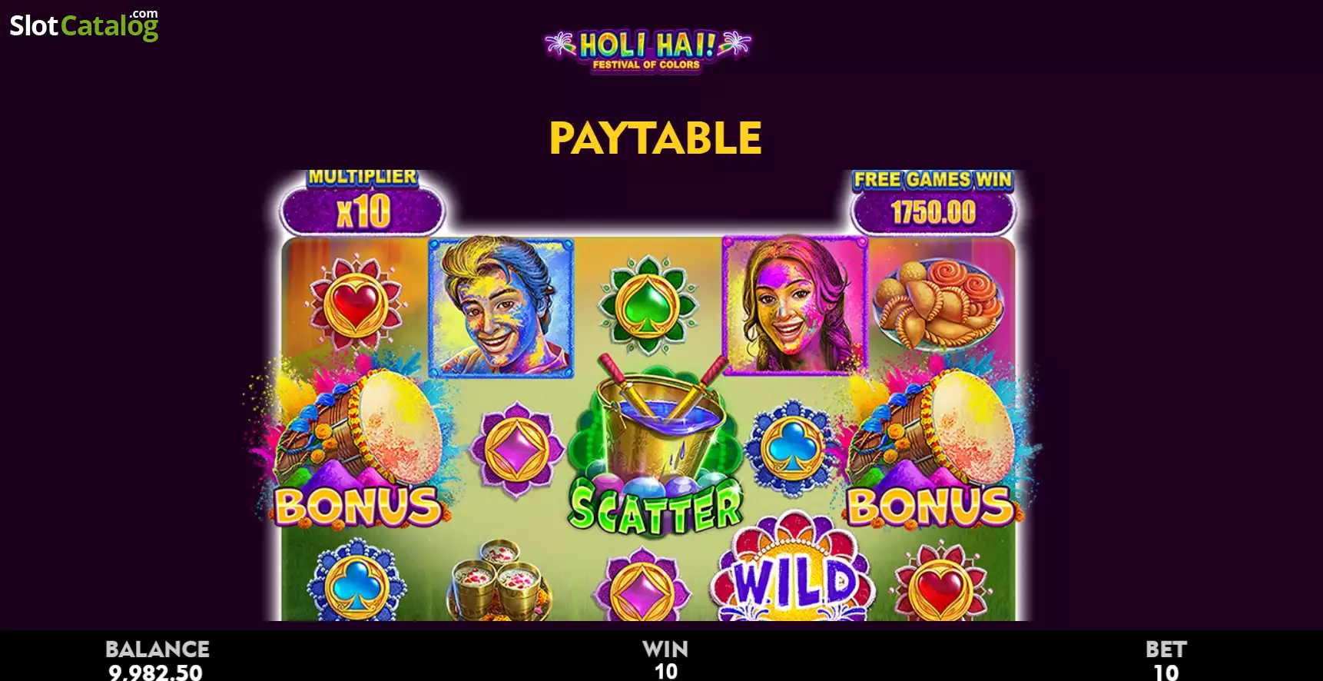Open the SlotCatalog.com logo link
1323x681 pixels.
coord(84,25)
